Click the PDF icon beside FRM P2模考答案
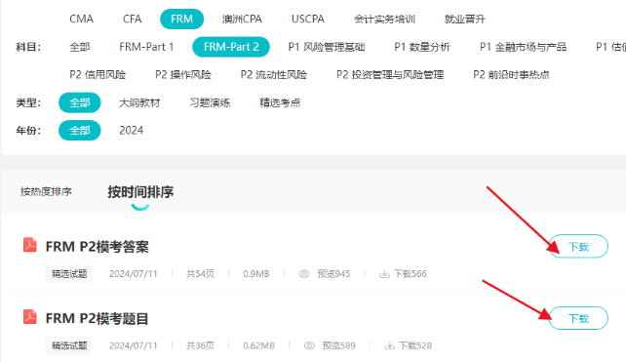The height and width of the screenshot is (362, 626). click(30, 245)
